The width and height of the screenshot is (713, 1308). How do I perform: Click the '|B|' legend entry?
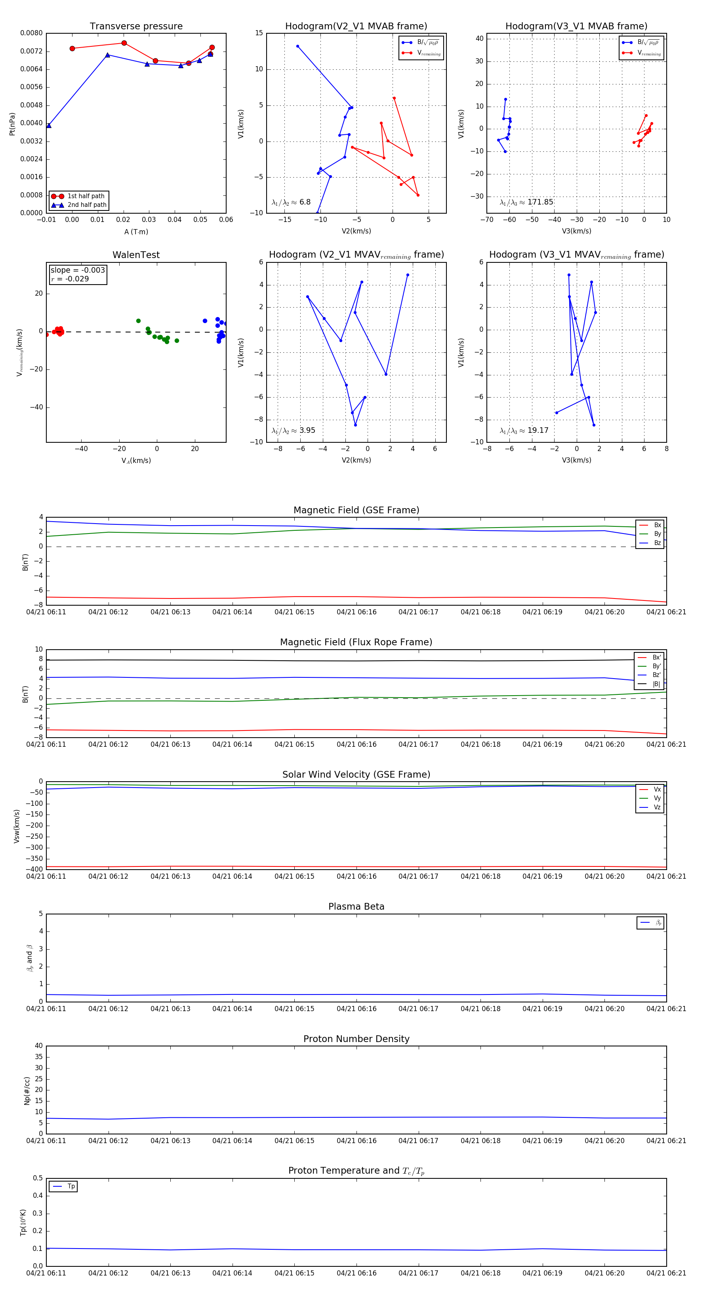pyautogui.click(x=650, y=684)
